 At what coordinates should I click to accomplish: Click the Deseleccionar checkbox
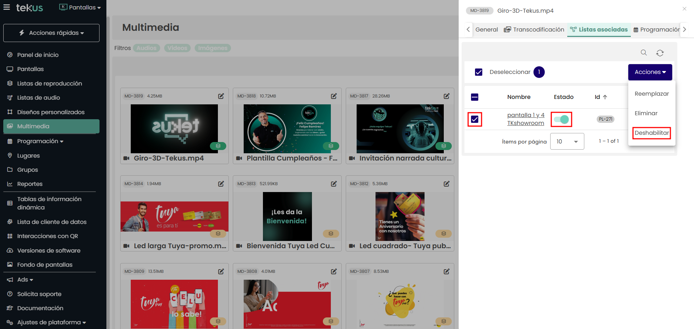click(479, 72)
